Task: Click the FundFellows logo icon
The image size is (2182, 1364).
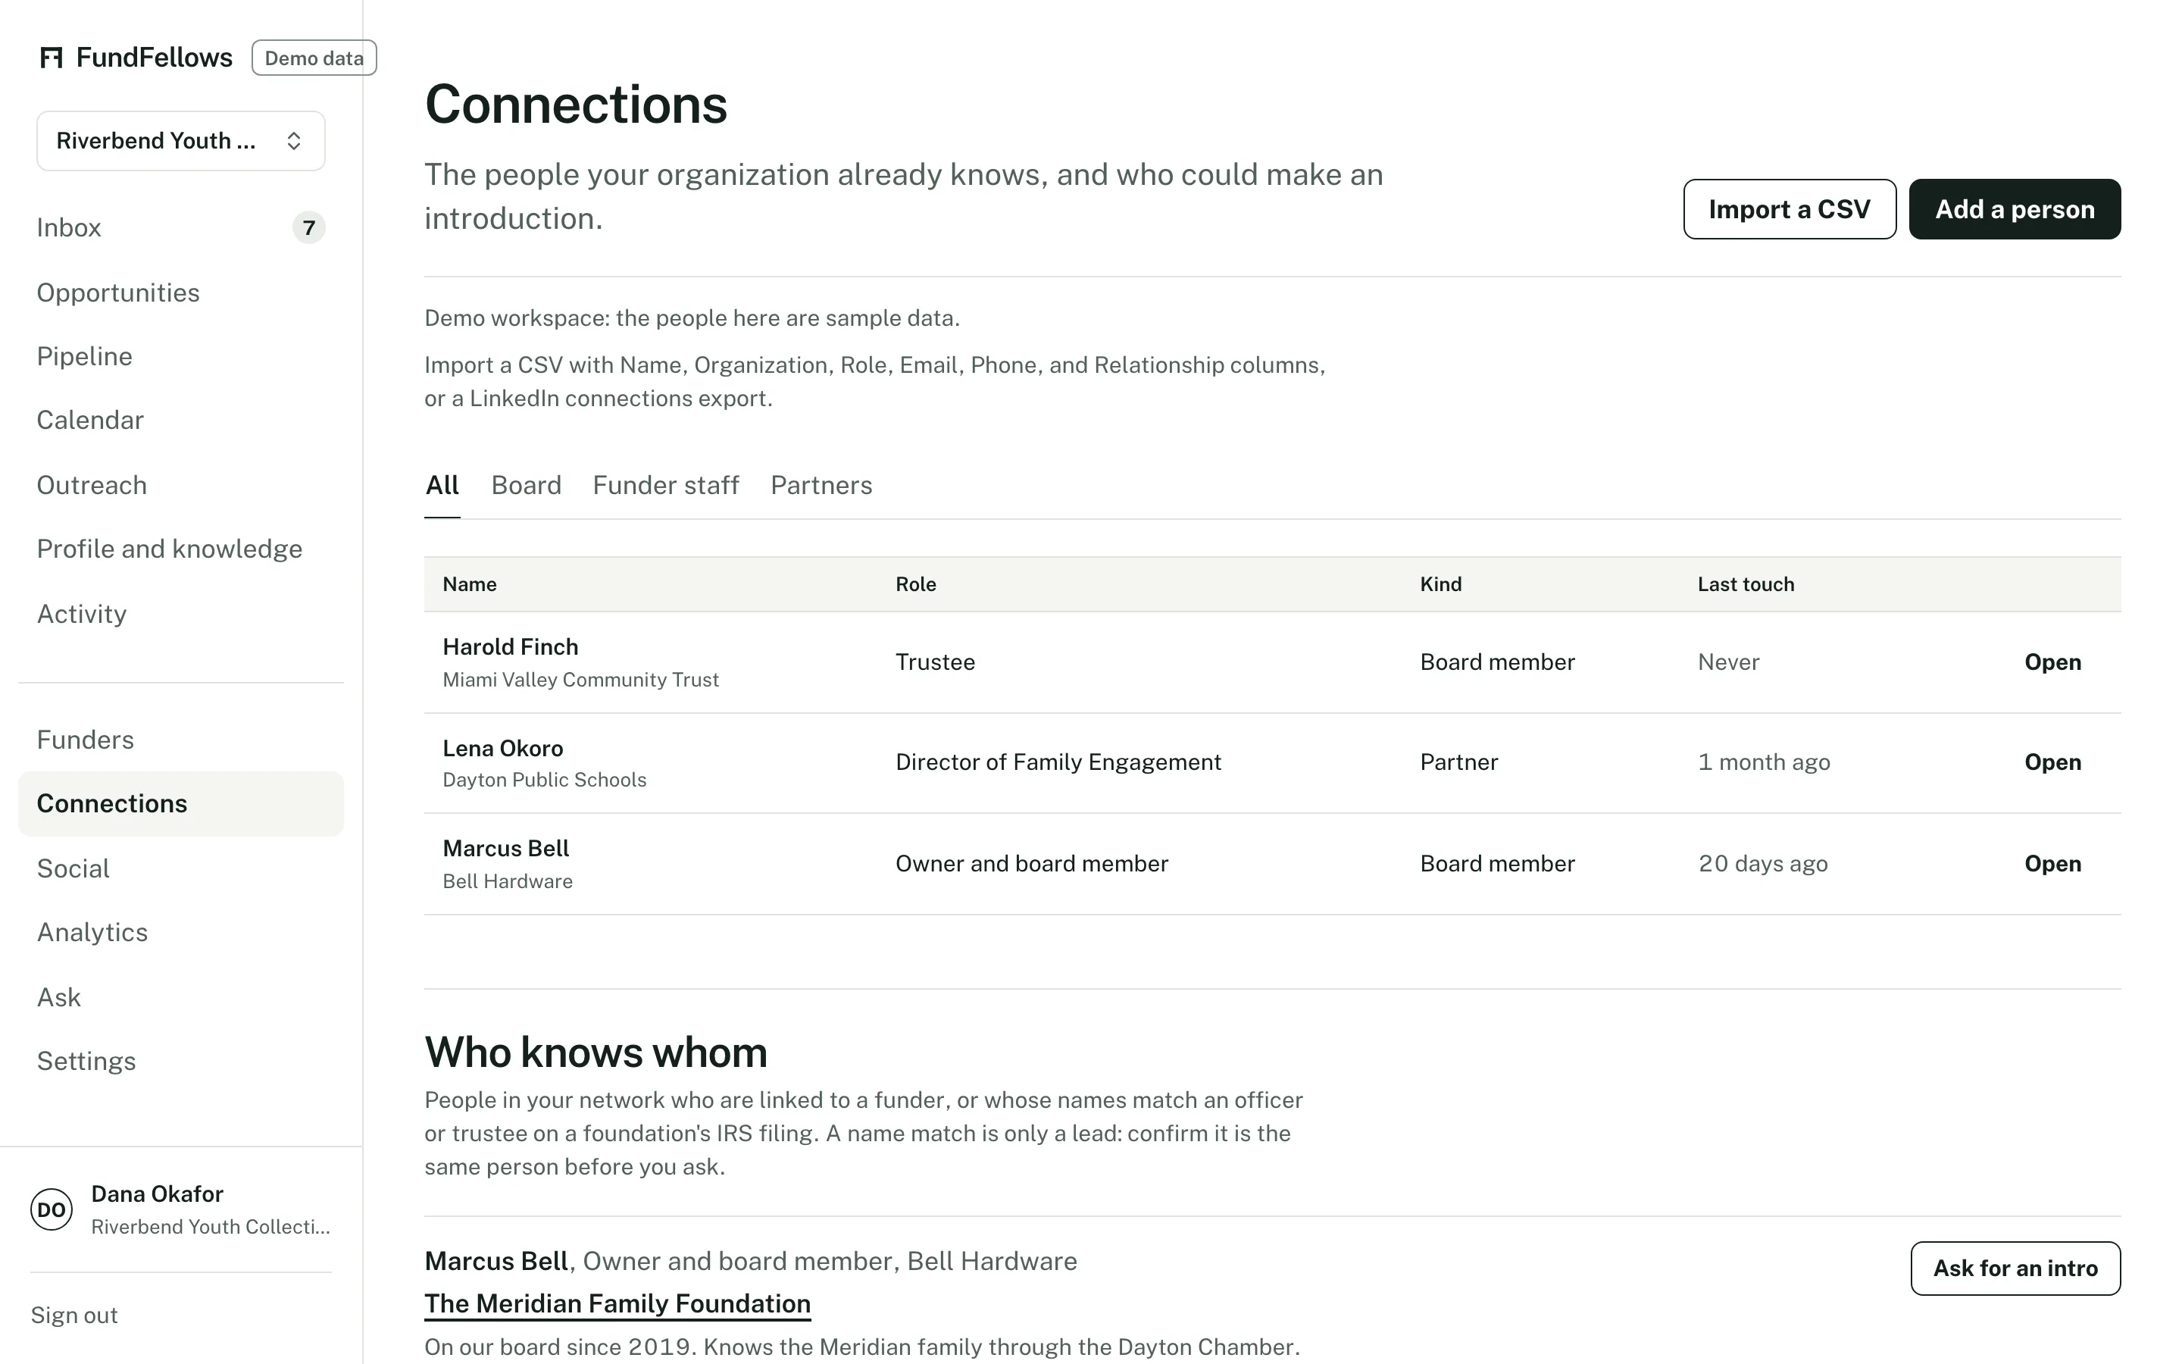Action: pos(52,58)
